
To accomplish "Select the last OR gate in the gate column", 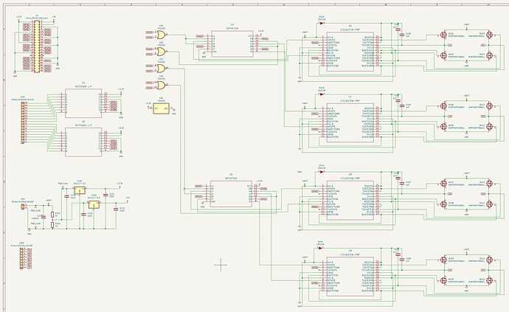I will coord(162,86).
